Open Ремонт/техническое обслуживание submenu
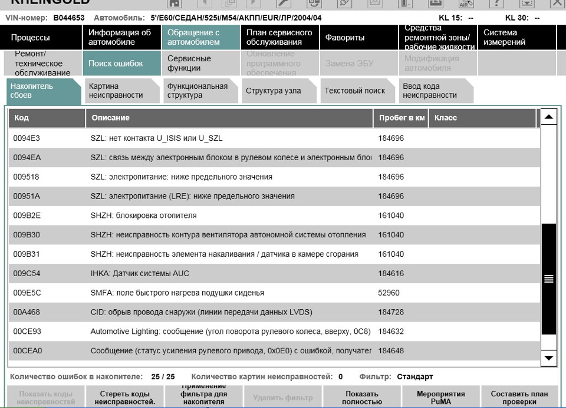Screen dimensions: 566x408 43,63
